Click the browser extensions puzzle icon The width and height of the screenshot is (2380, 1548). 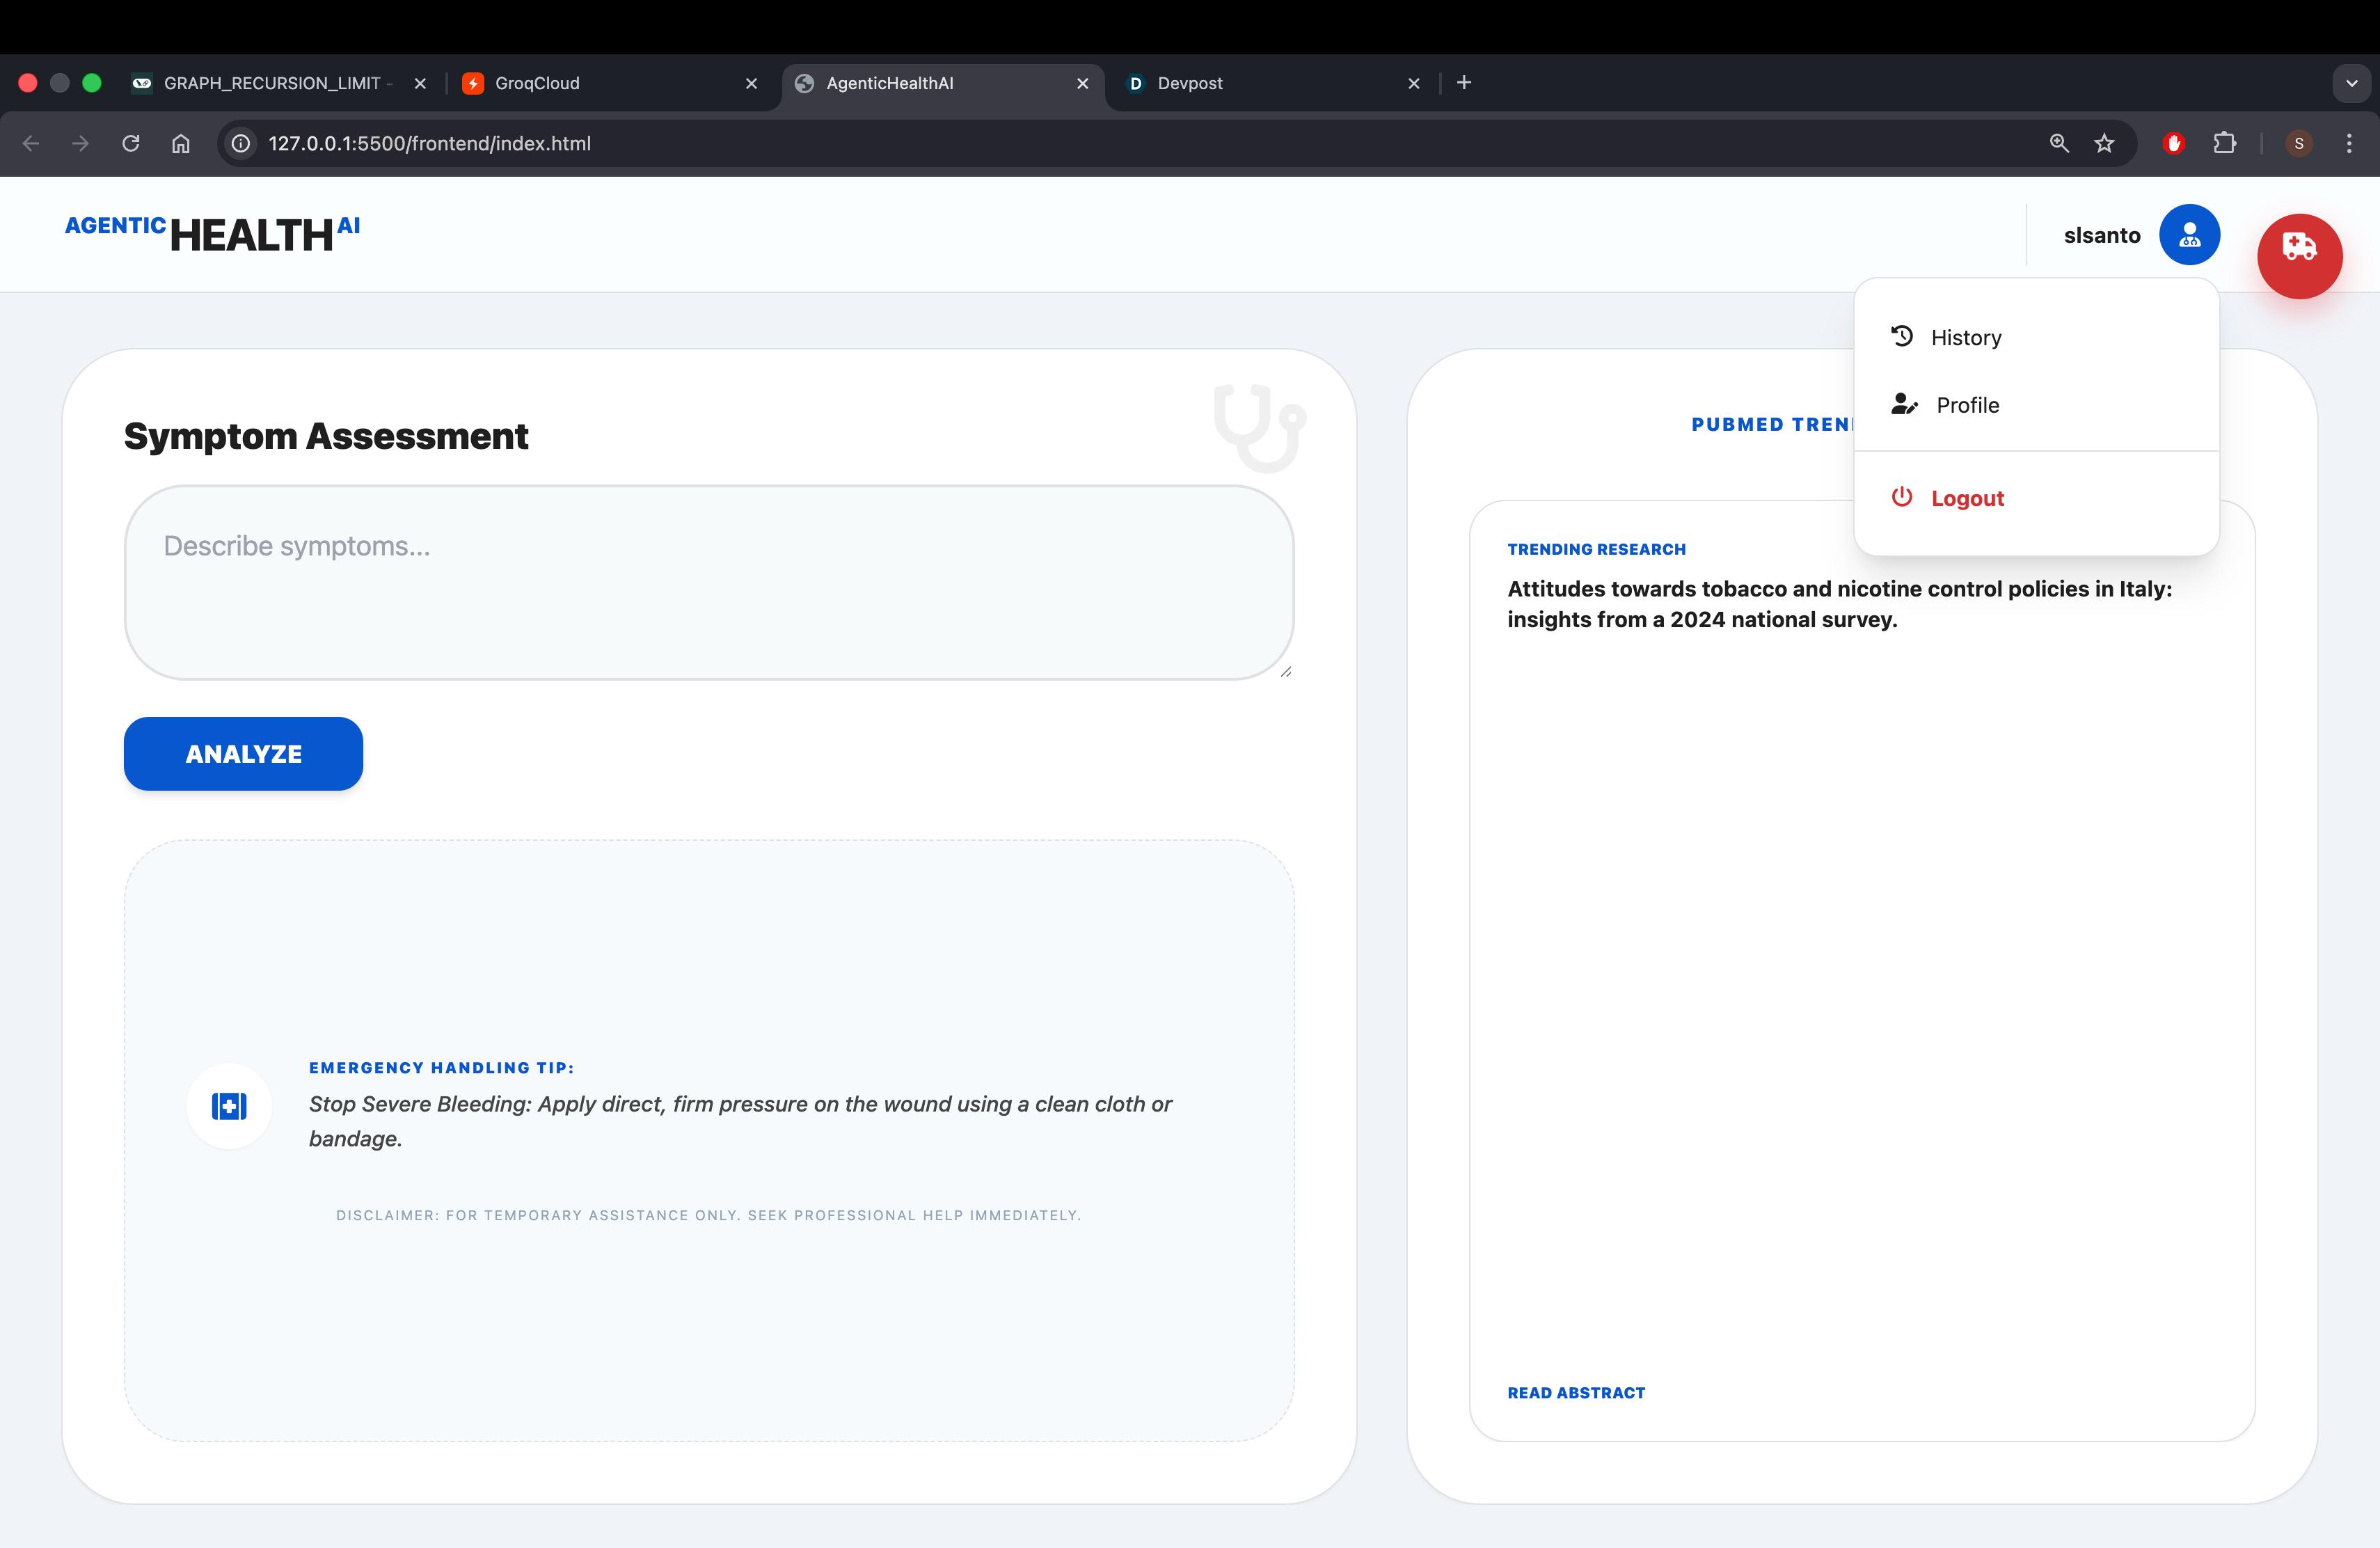tap(2224, 143)
